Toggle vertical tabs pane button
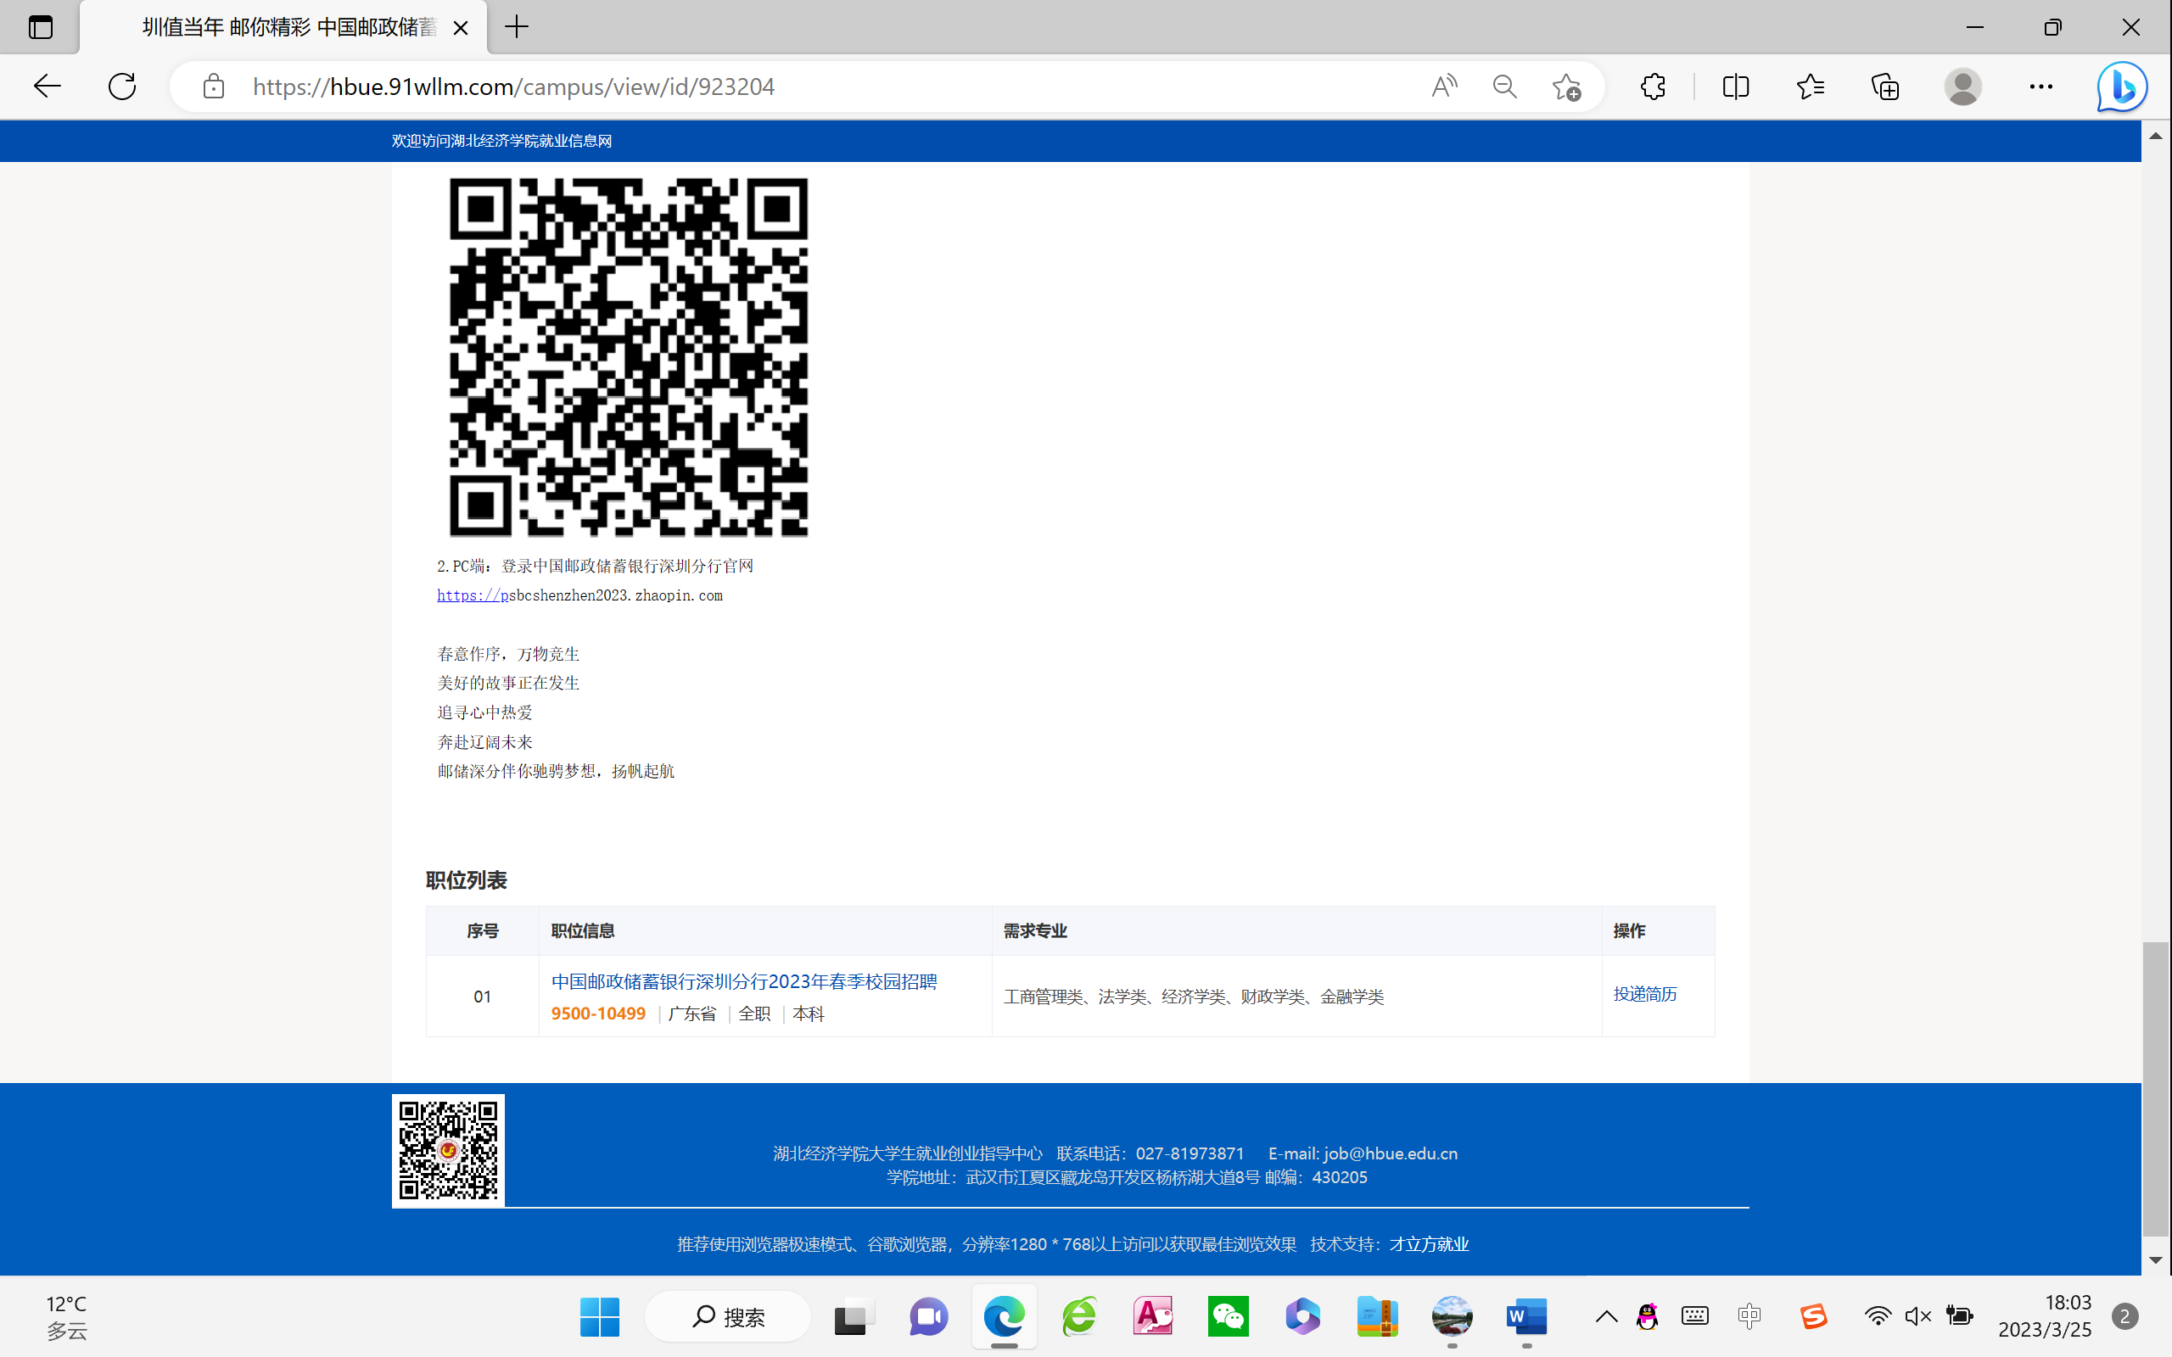This screenshot has height=1357, width=2172. [x=41, y=27]
